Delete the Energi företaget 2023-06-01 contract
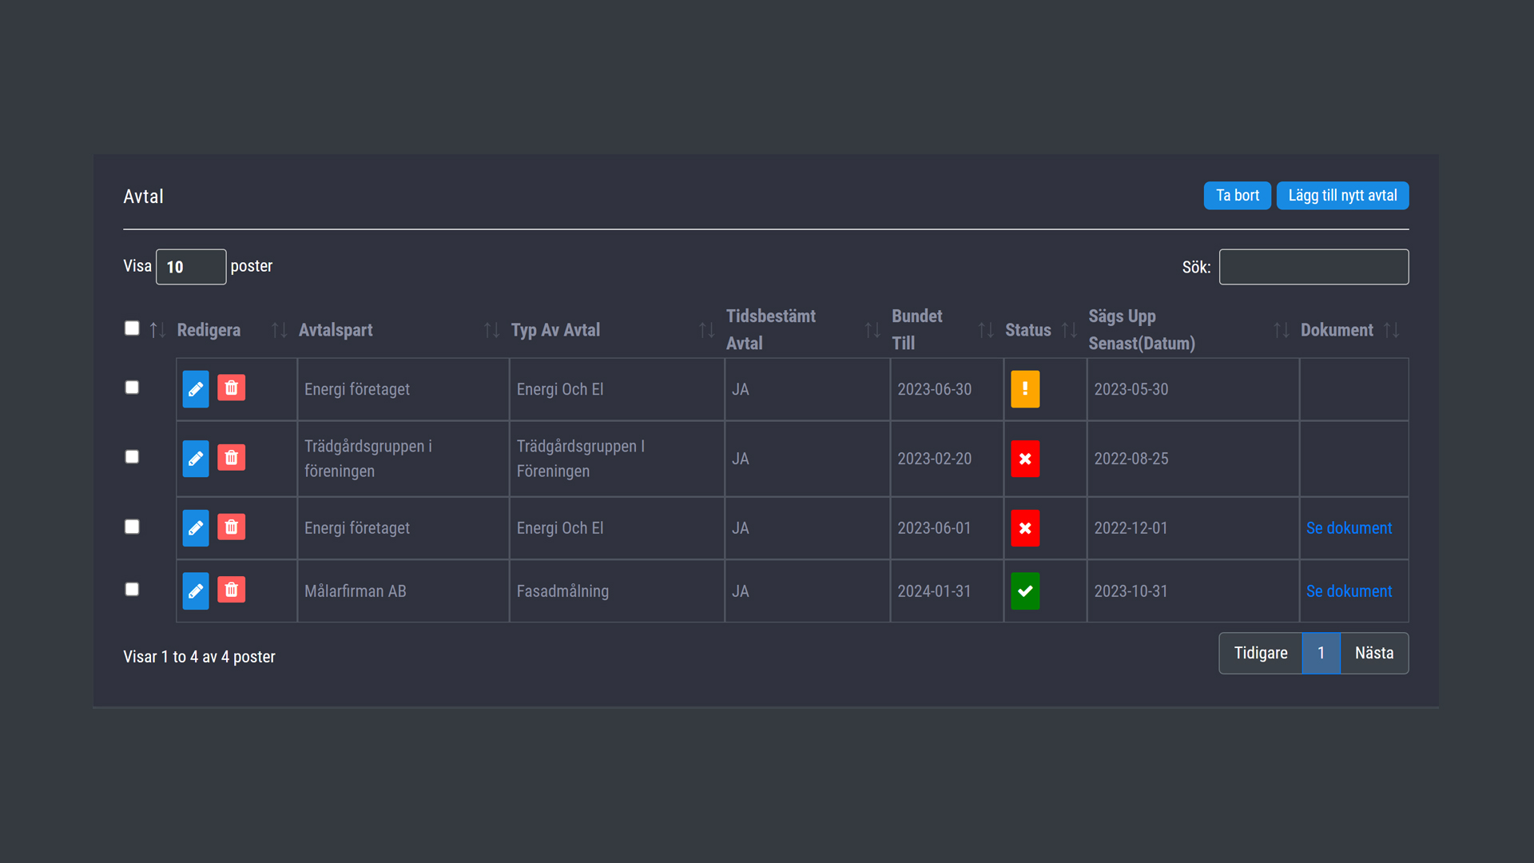Viewport: 1534px width, 863px height. click(x=231, y=527)
